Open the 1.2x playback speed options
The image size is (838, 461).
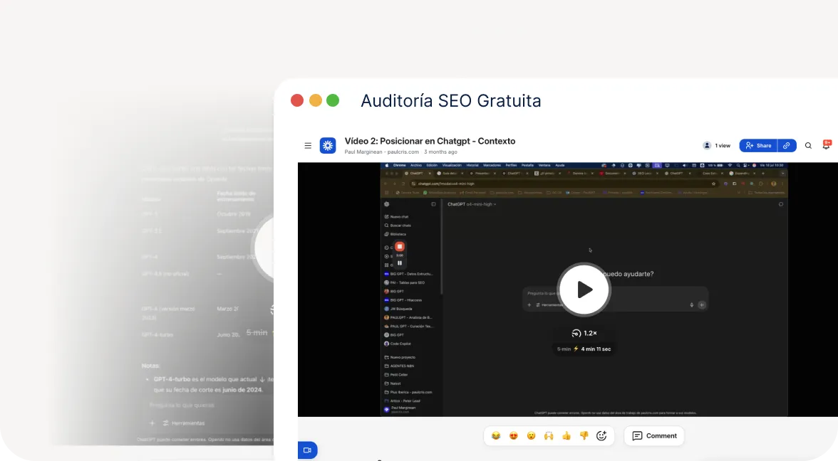tap(584, 333)
